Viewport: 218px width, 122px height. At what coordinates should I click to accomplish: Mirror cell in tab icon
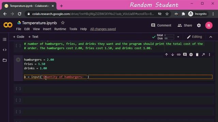coord(203,55)
